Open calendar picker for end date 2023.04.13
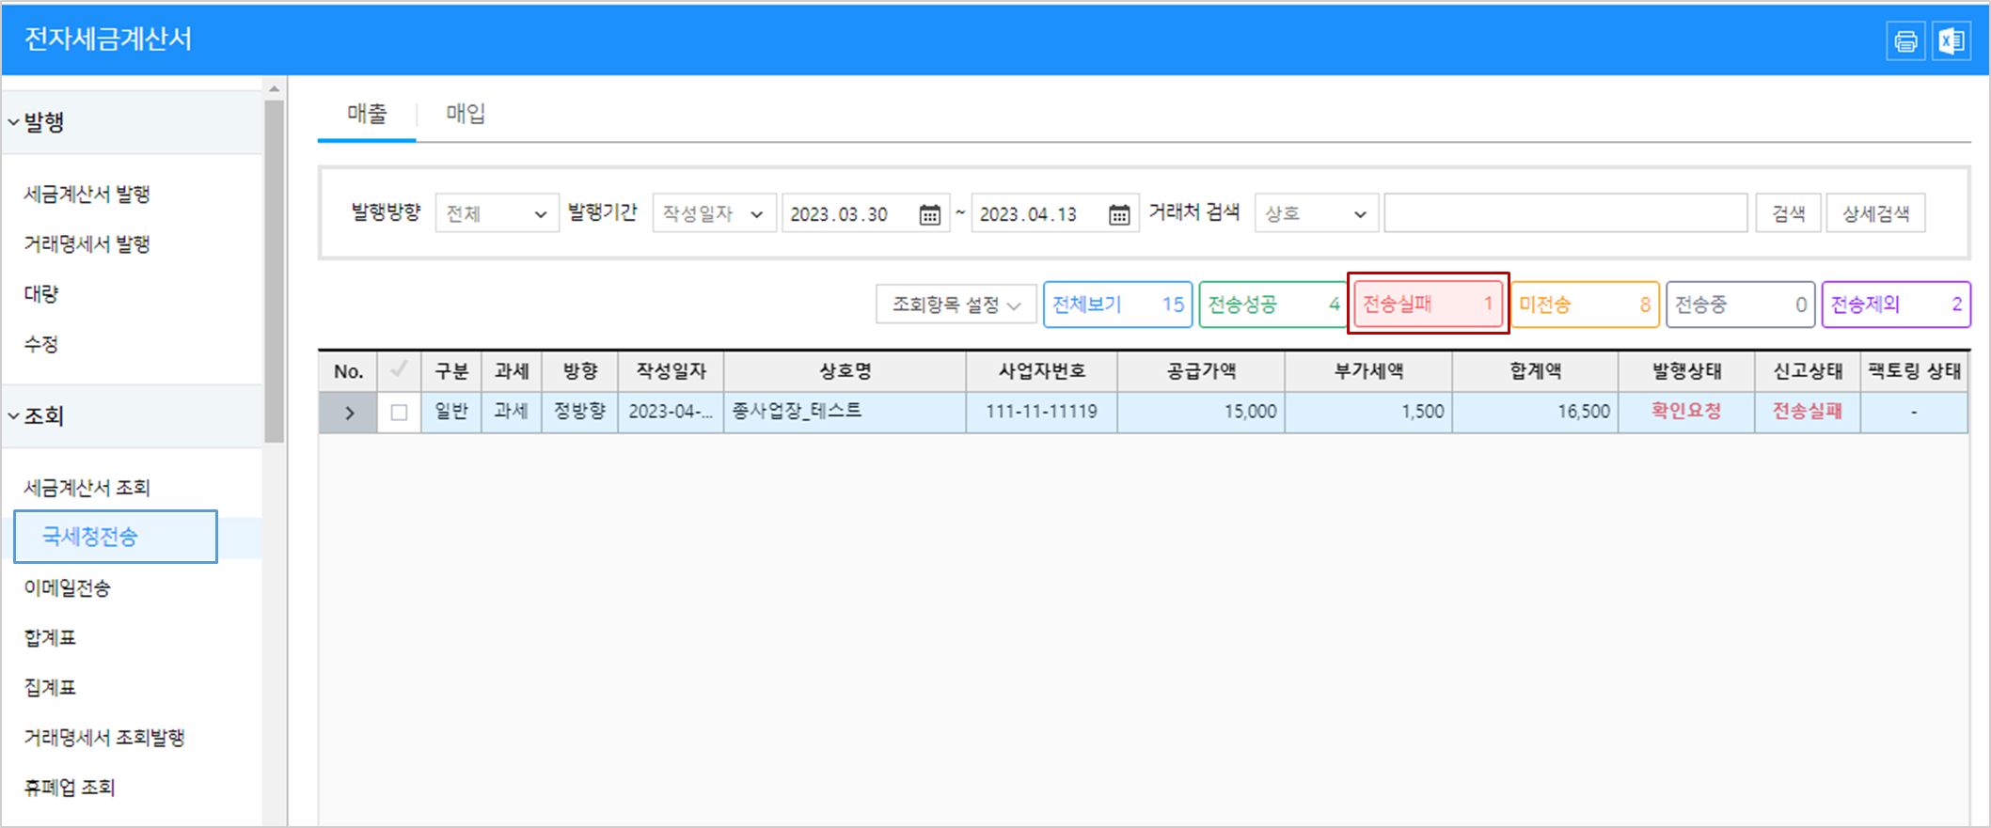1991x828 pixels. (x=1118, y=214)
